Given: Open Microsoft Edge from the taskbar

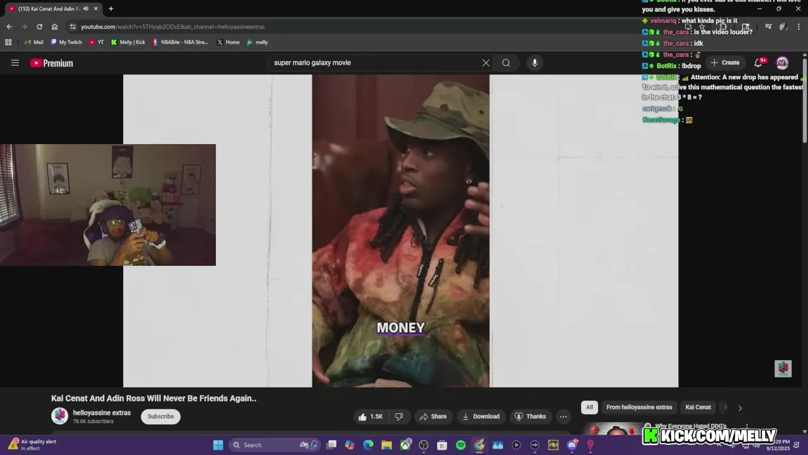Looking at the screenshot, I should 368,445.
